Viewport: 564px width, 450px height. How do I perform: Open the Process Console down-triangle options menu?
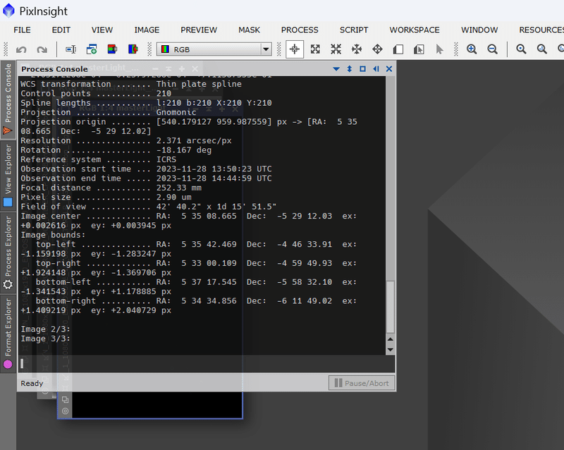(x=336, y=68)
